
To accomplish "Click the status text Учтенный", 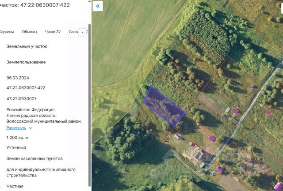I will pos(16,147).
